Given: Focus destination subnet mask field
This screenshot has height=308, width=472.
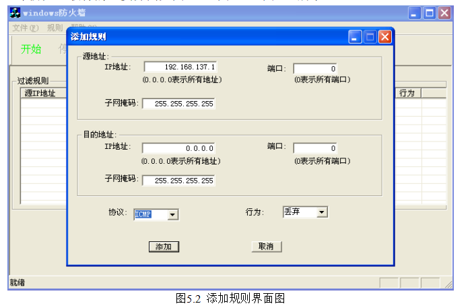Looking at the screenshot, I should pos(179,181).
